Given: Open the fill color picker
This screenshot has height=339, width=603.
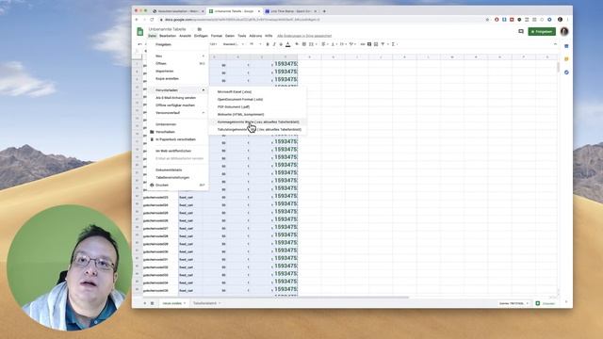Looking at the screenshot, I should pyautogui.click(x=297, y=44).
